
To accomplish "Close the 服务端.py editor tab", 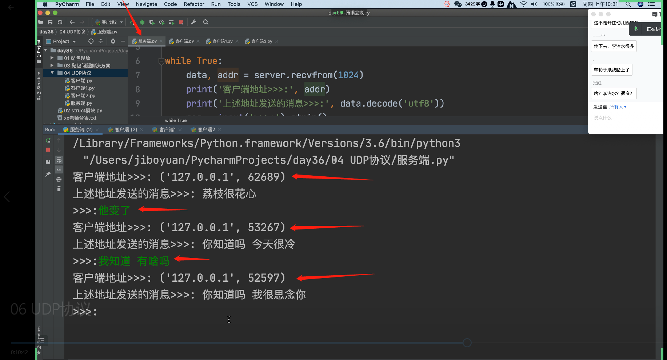I will [x=161, y=41].
